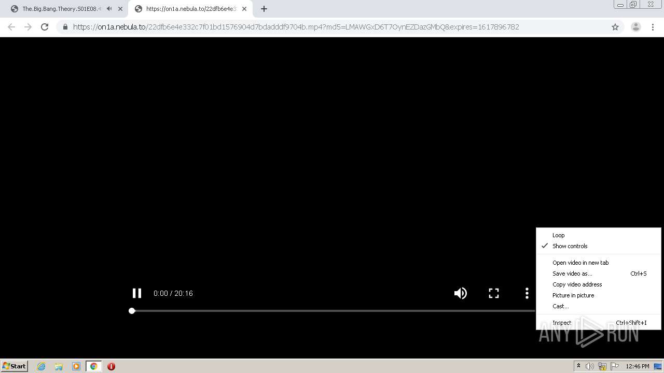Open a new browser tab
The height and width of the screenshot is (373, 664).
pos(264,9)
